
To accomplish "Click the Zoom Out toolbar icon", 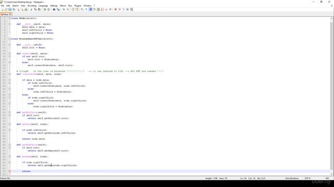I will tap(67, 9).
